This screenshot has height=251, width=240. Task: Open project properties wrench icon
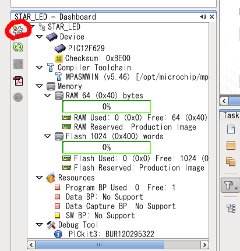pyautogui.click(x=18, y=30)
